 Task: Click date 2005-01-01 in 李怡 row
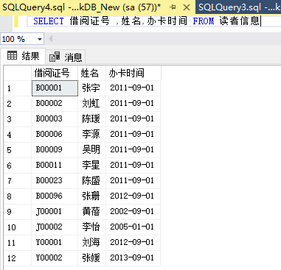click(x=133, y=227)
